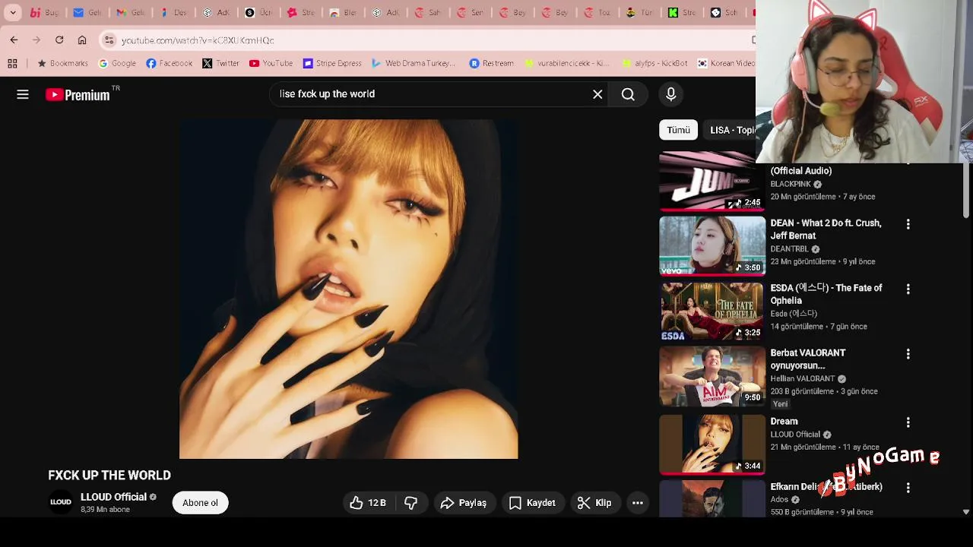Run search with the magnifier icon
This screenshot has width=973, height=547.
point(628,94)
